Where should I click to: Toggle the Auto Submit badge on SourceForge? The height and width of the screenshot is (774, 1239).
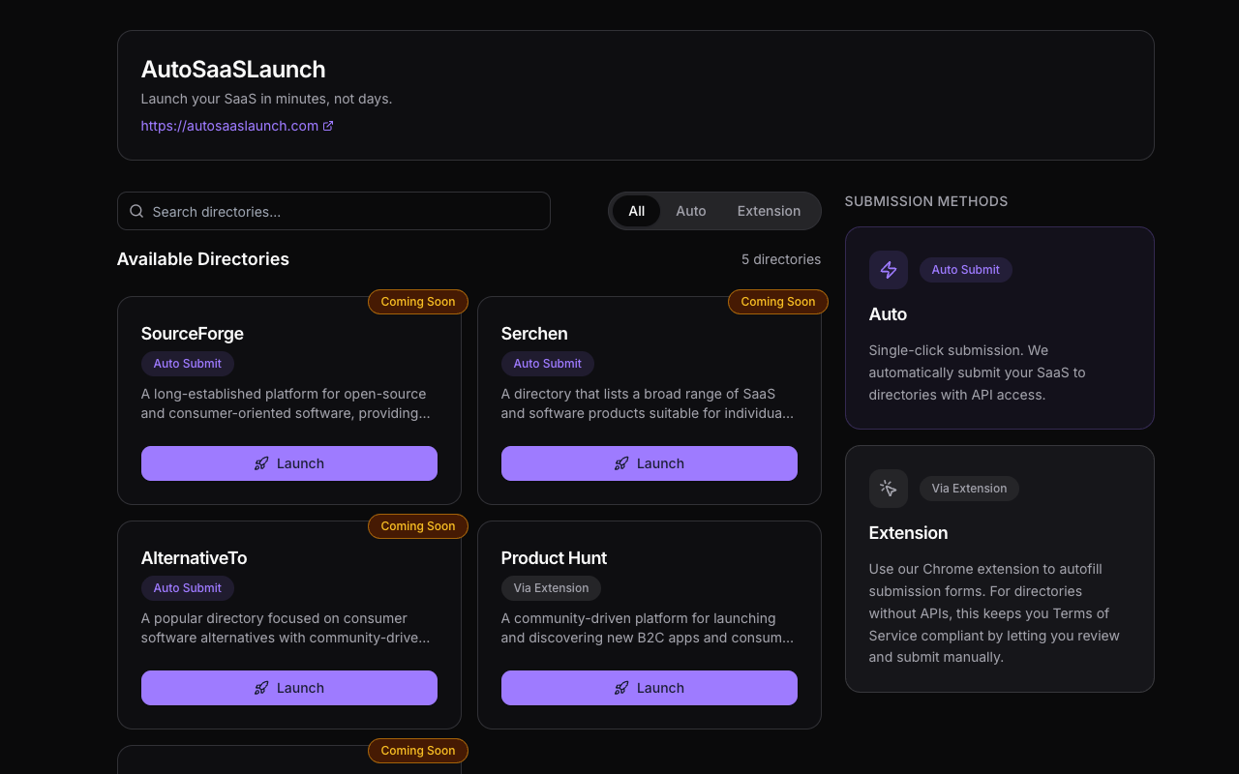[x=187, y=364]
